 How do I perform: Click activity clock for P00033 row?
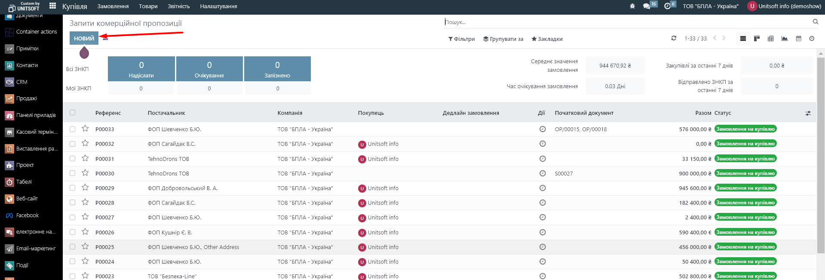tap(543, 129)
